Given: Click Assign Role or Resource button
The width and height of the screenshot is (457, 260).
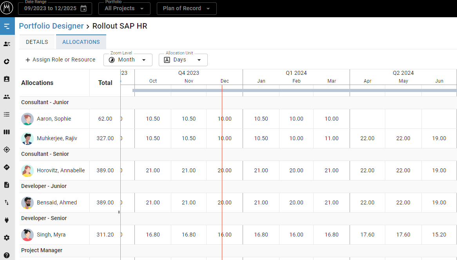Looking at the screenshot, I should pos(60,60).
